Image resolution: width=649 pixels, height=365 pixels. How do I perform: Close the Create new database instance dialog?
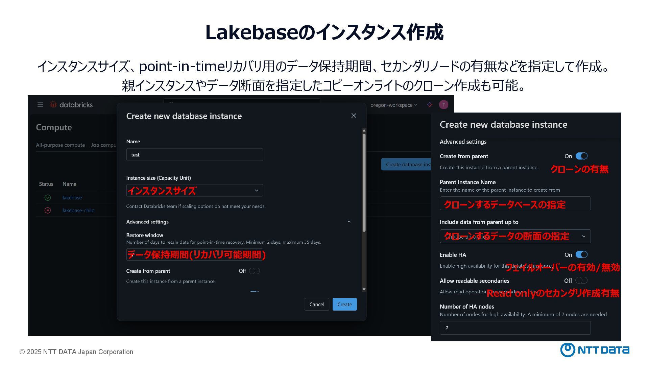(x=354, y=116)
